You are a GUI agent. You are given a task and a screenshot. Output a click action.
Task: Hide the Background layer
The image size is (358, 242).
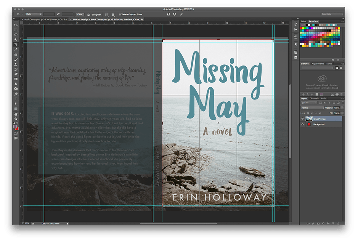(302, 124)
